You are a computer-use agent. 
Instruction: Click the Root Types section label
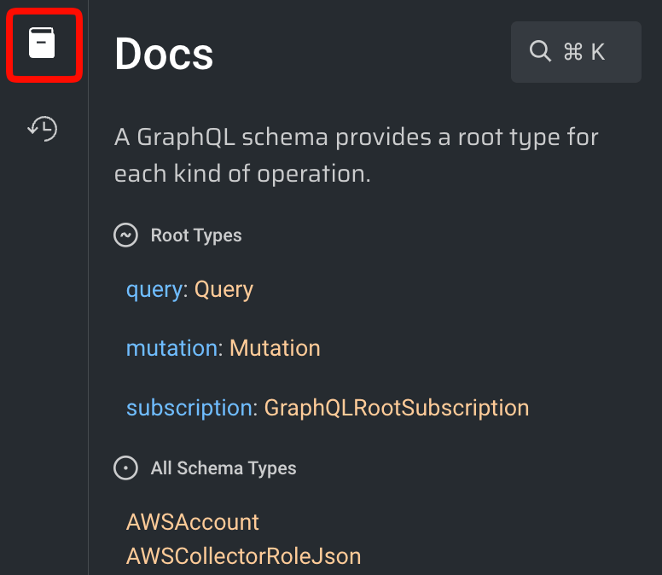[196, 235]
